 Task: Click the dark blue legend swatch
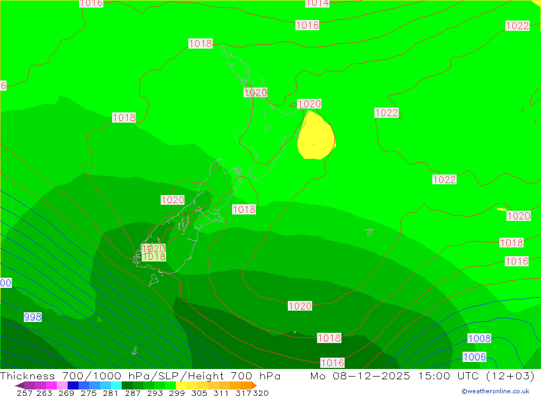[x=73, y=385]
